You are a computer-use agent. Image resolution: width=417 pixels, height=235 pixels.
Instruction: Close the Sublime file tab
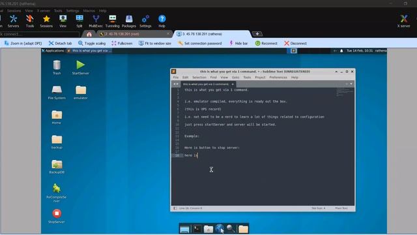[x=233, y=84]
